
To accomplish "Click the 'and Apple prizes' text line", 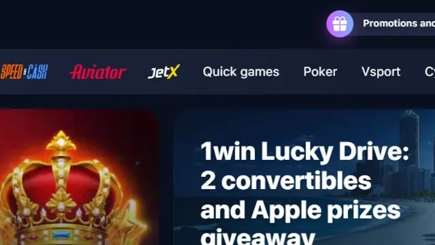I will point(300,211).
